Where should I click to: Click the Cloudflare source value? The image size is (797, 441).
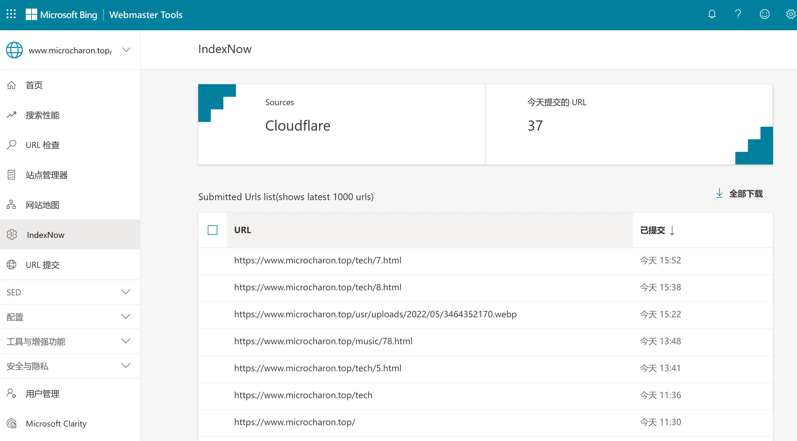point(298,126)
